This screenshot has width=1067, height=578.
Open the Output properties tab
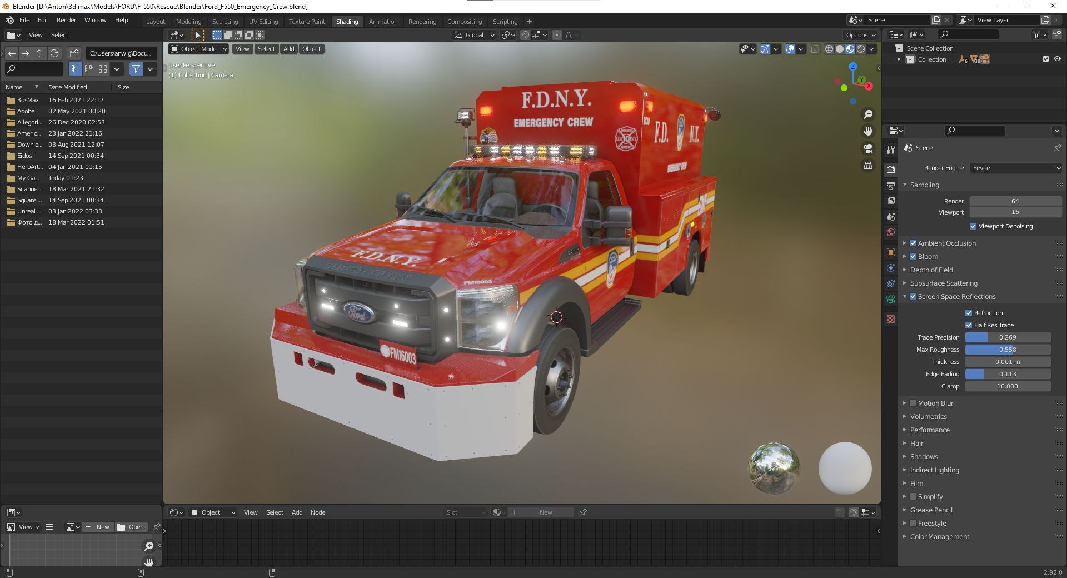pyautogui.click(x=891, y=185)
